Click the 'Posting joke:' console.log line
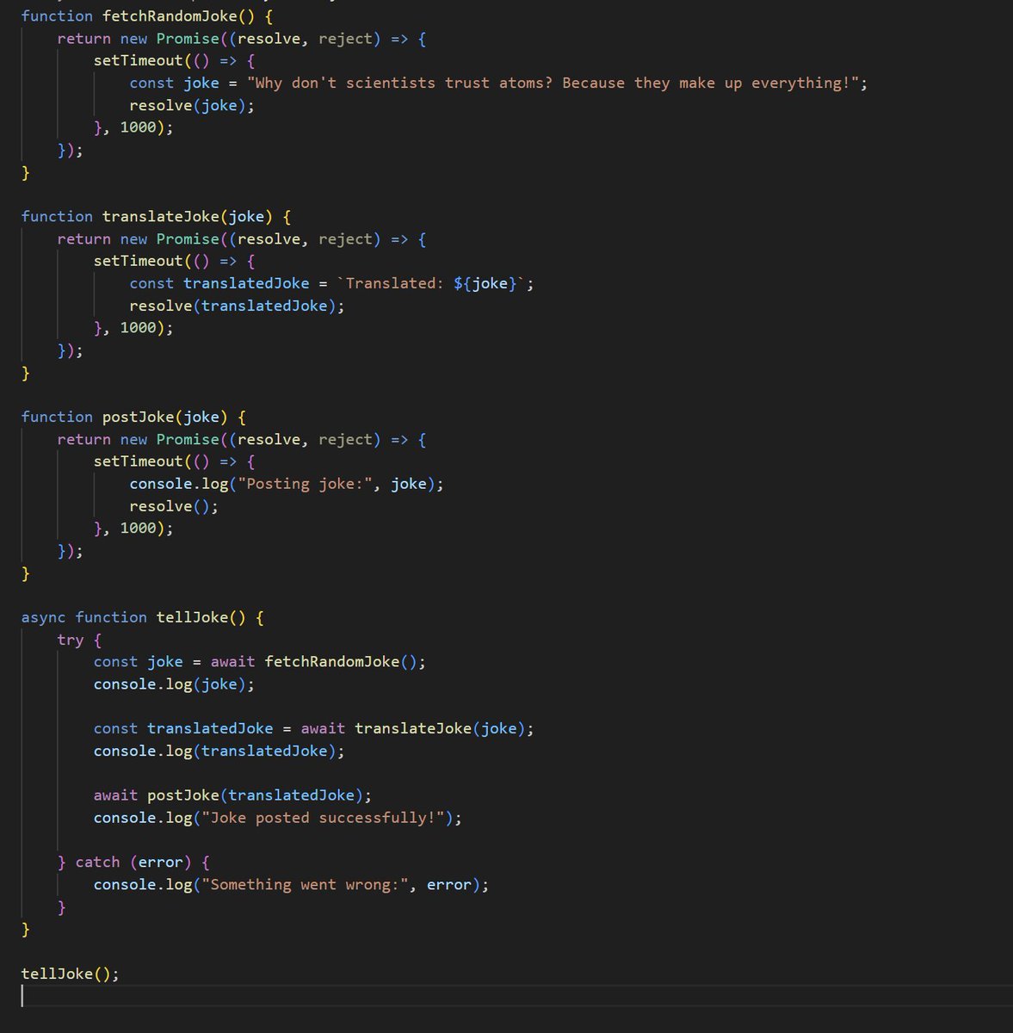Screen dimensions: 1013x1033 tap(287, 485)
